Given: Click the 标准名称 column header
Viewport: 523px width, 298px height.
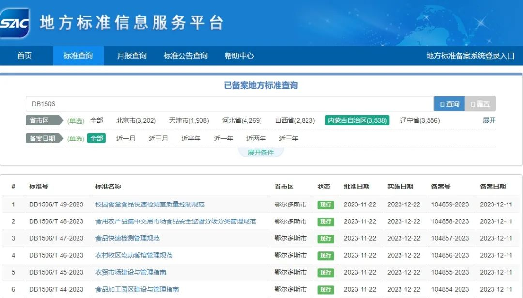Looking at the screenshot, I should point(108,186).
